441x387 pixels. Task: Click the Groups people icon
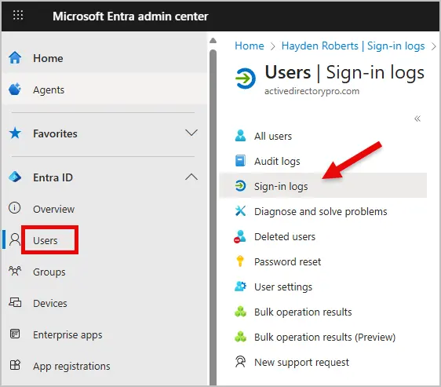point(15,271)
